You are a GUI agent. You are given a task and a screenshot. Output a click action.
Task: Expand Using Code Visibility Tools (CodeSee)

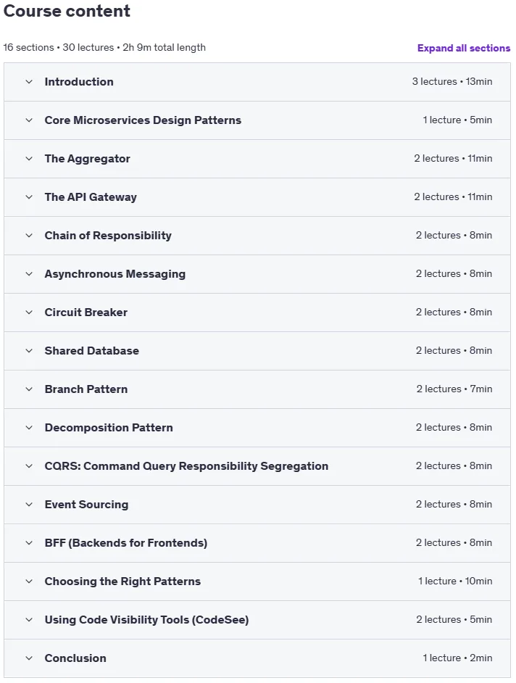pyautogui.click(x=257, y=619)
